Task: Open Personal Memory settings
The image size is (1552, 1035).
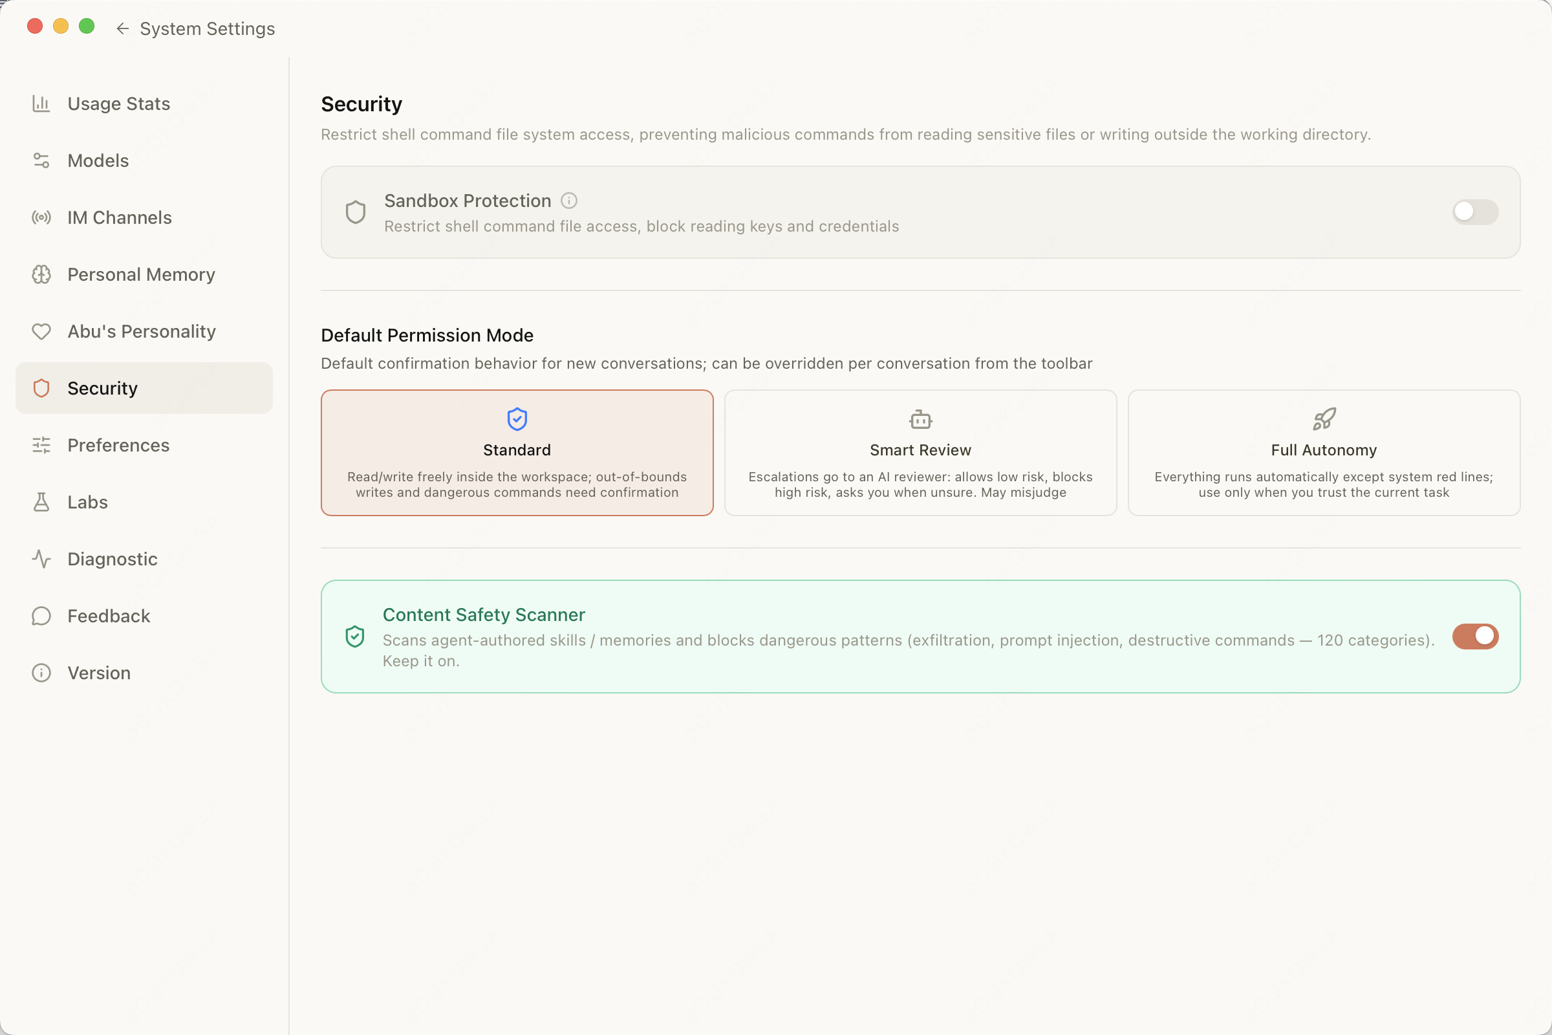Action: click(x=144, y=274)
